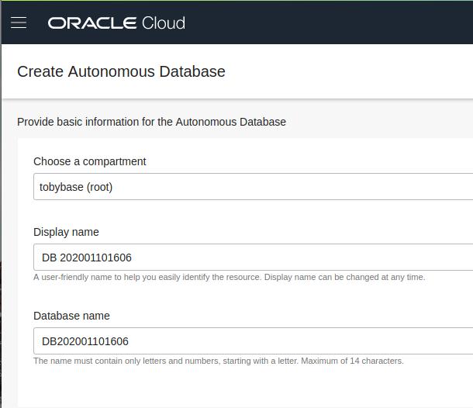Click the user-friendly name helper text

pos(230,277)
